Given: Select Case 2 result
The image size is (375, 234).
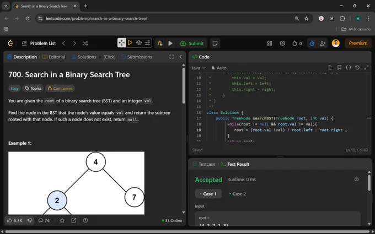Looking at the screenshot, I should [237, 194].
